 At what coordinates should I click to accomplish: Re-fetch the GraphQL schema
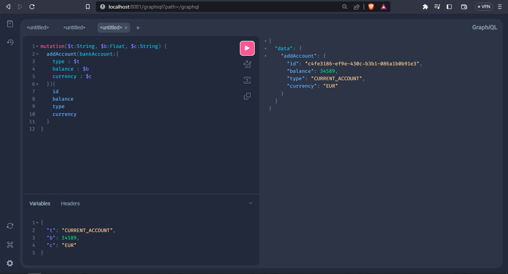[x=10, y=225]
